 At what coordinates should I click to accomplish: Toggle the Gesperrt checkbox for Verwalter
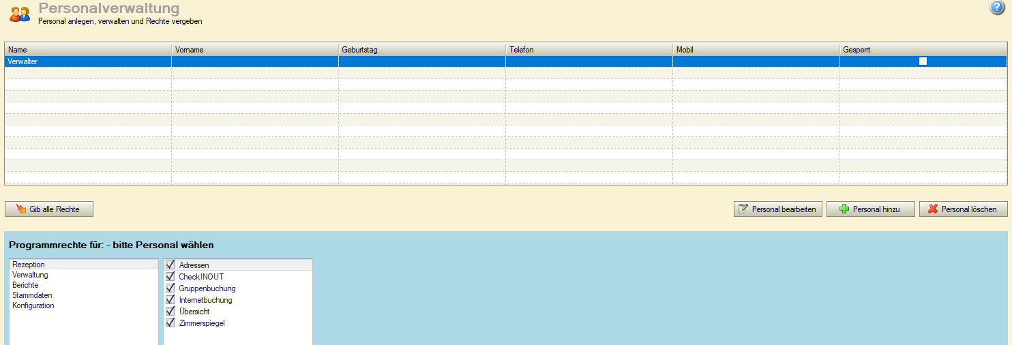point(923,61)
